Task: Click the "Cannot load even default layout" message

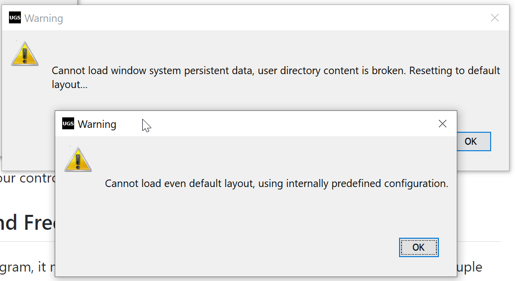Action: point(276,184)
